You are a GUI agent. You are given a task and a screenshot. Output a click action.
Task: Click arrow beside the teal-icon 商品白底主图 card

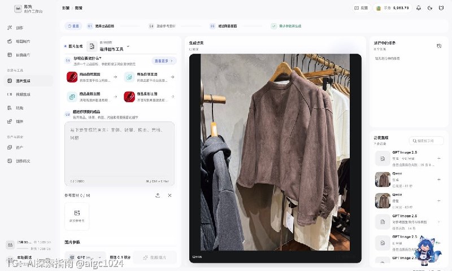point(172,77)
